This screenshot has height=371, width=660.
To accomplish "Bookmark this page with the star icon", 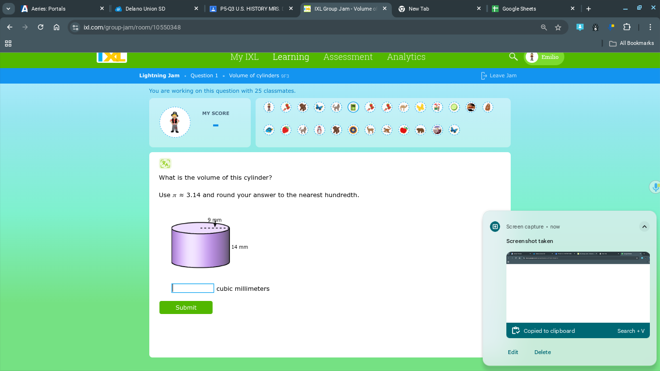I will 558,28.
